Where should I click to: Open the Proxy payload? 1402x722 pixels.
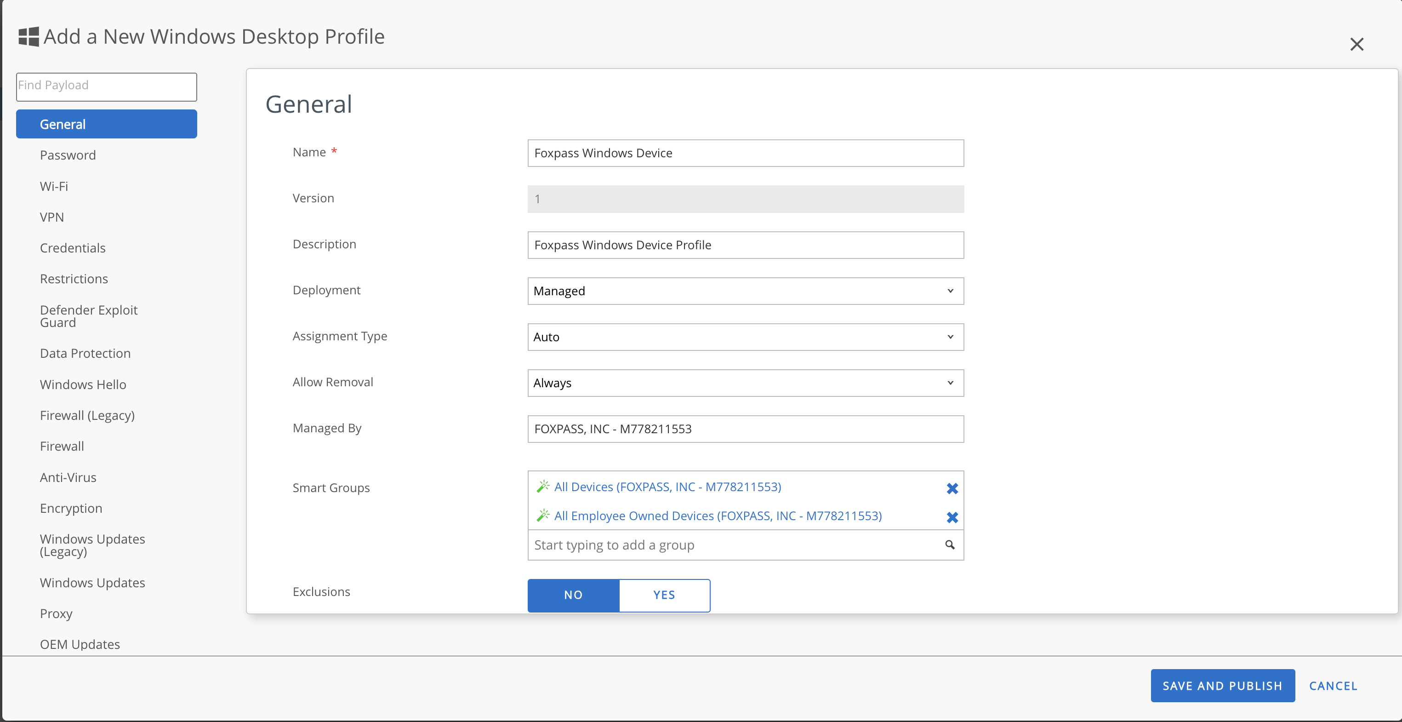[56, 613]
